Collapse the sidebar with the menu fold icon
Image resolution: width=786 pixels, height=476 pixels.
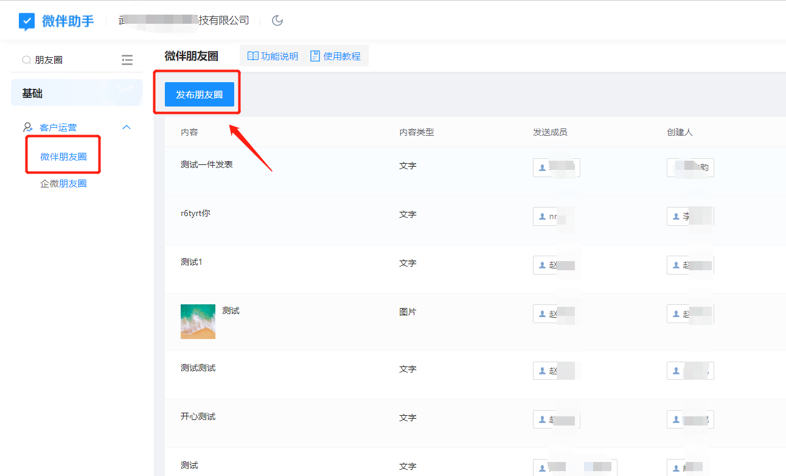[x=127, y=60]
